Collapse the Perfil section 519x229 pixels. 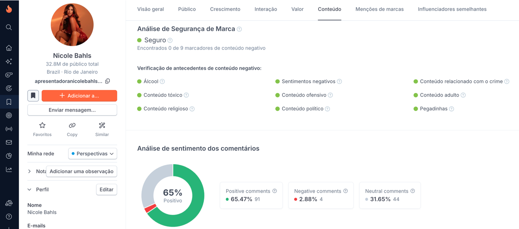click(x=30, y=189)
